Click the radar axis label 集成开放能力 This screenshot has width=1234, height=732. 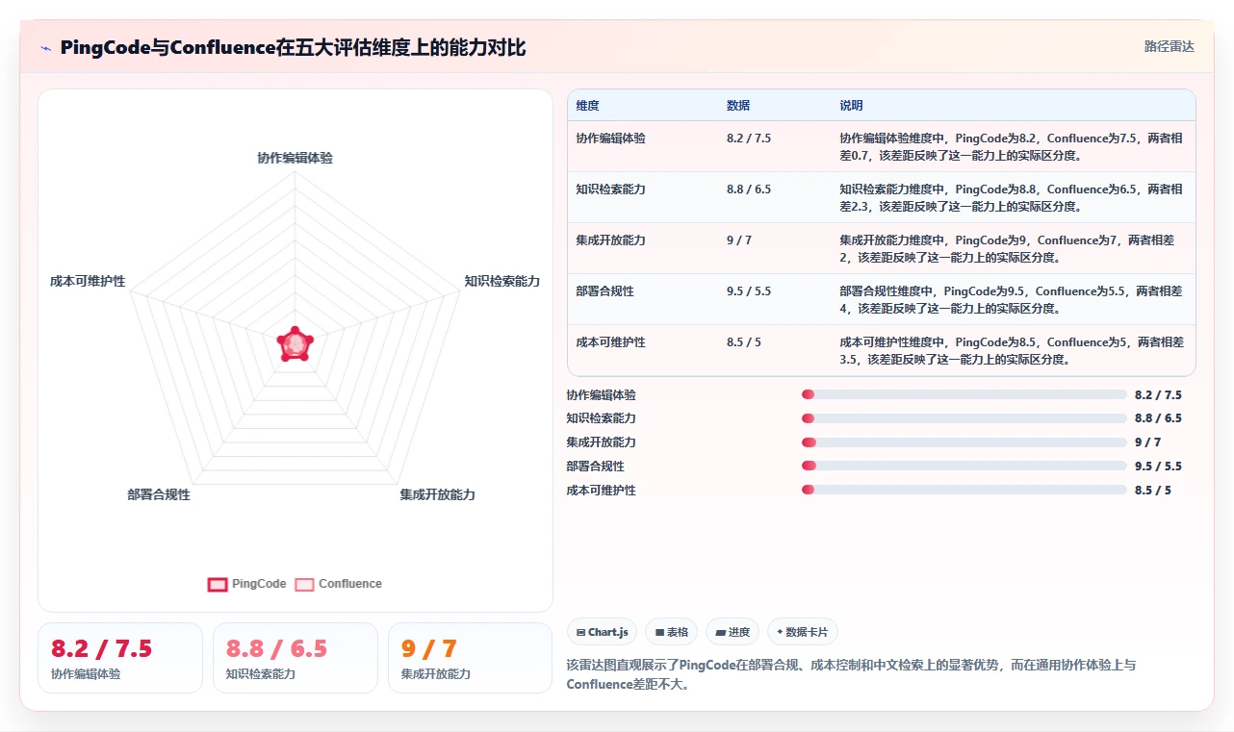click(x=438, y=495)
